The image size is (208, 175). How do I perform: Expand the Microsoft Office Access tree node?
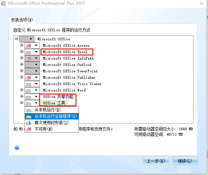pos(22,45)
